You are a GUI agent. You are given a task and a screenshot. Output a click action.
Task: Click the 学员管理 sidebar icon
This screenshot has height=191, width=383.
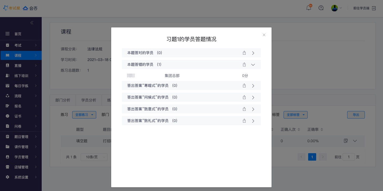coord(7,157)
